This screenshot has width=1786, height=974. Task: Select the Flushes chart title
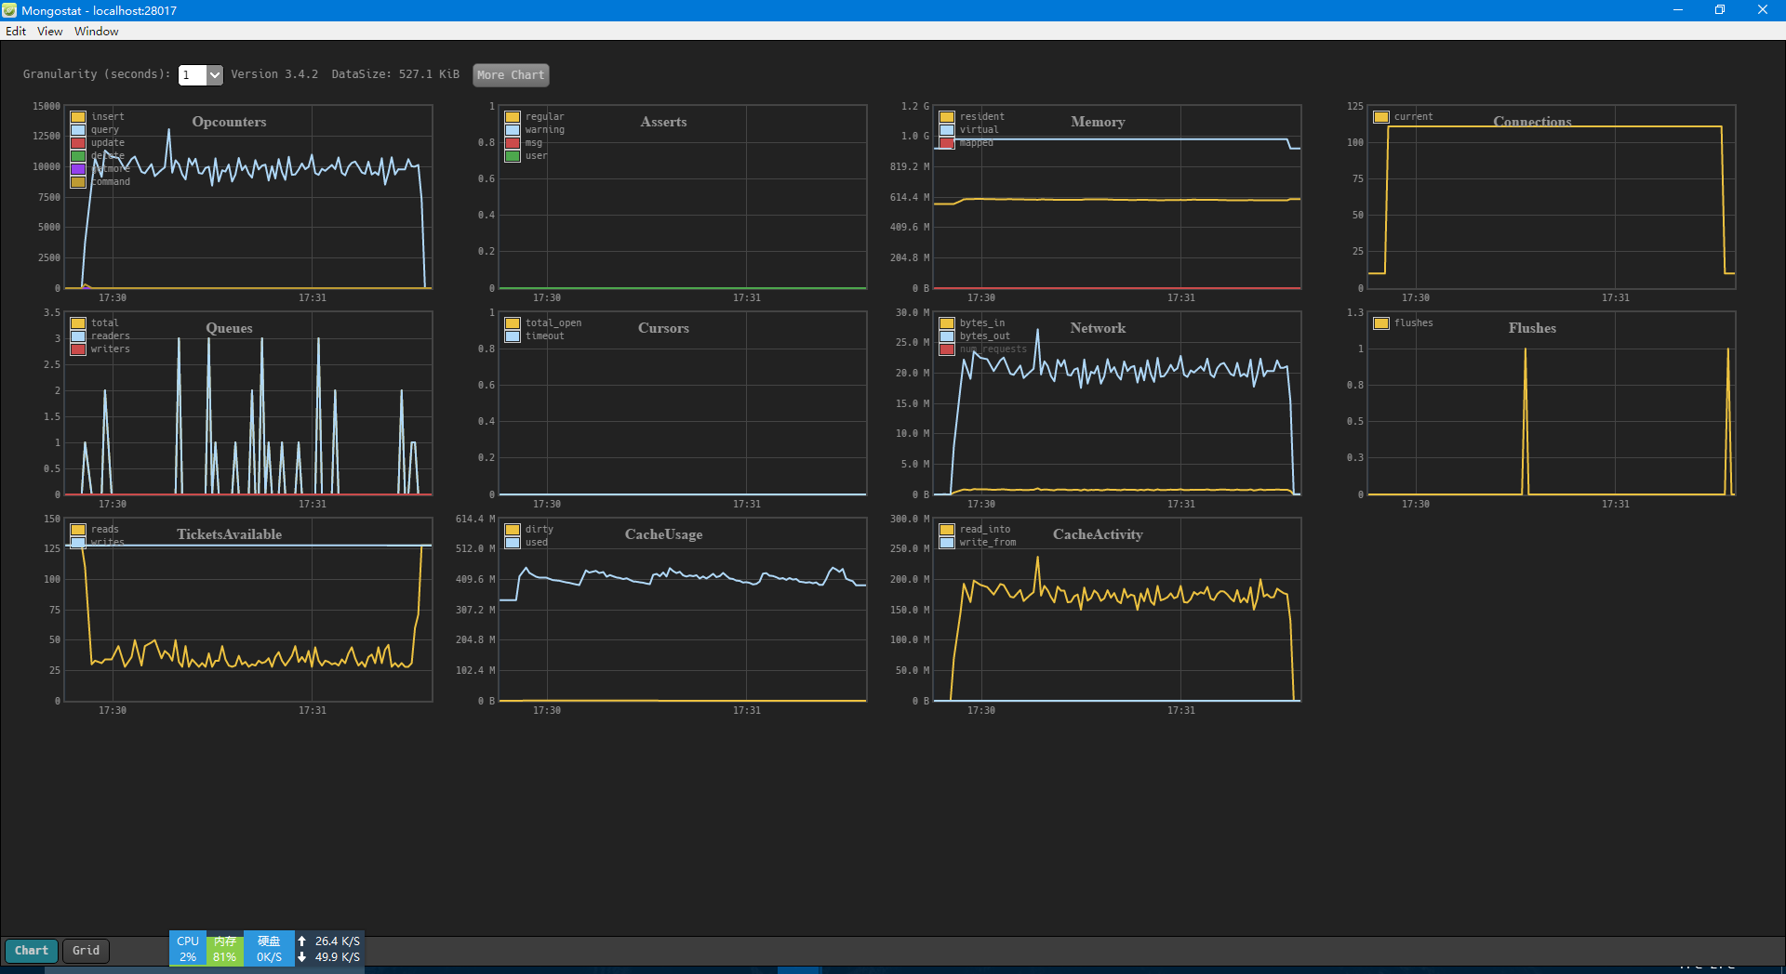[x=1532, y=328]
